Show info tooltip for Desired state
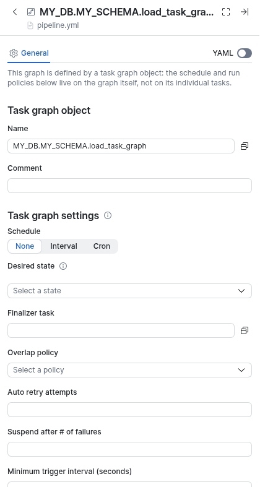The width and height of the screenshot is (260, 487). (63, 266)
